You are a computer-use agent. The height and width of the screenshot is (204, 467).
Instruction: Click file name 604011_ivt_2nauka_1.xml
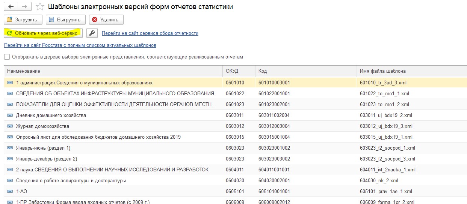(388, 169)
